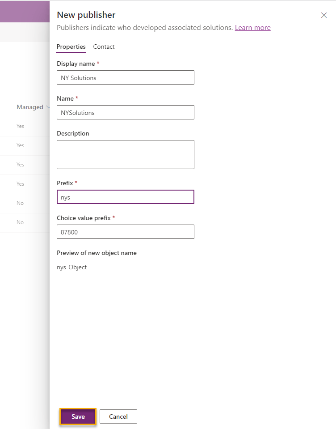This screenshot has width=336, height=429.
Task: Switch to the Contact tab
Action: 104,47
